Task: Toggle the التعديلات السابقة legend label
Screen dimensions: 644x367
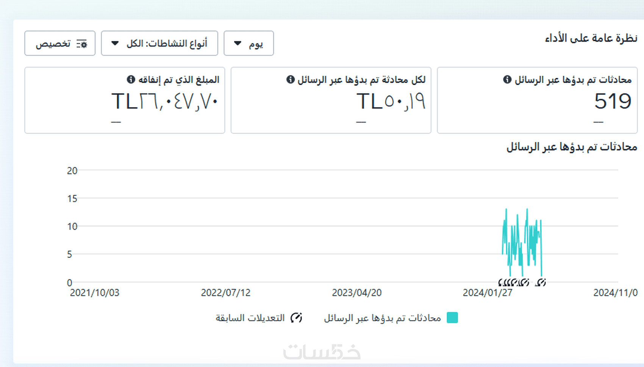Action: 250,318
